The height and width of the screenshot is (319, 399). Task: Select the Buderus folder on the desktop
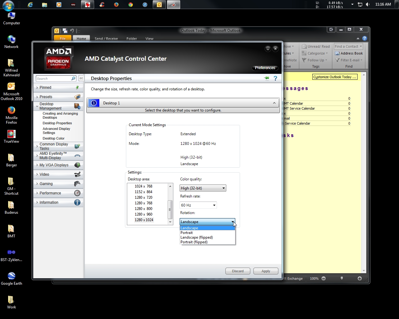pyautogui.click(x=12, y=207)
